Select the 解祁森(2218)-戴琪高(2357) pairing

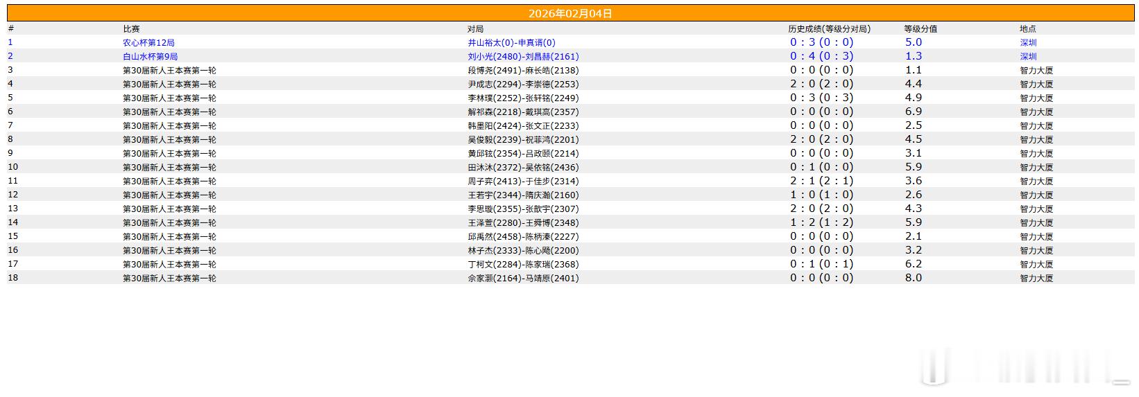tap(523, 112)
